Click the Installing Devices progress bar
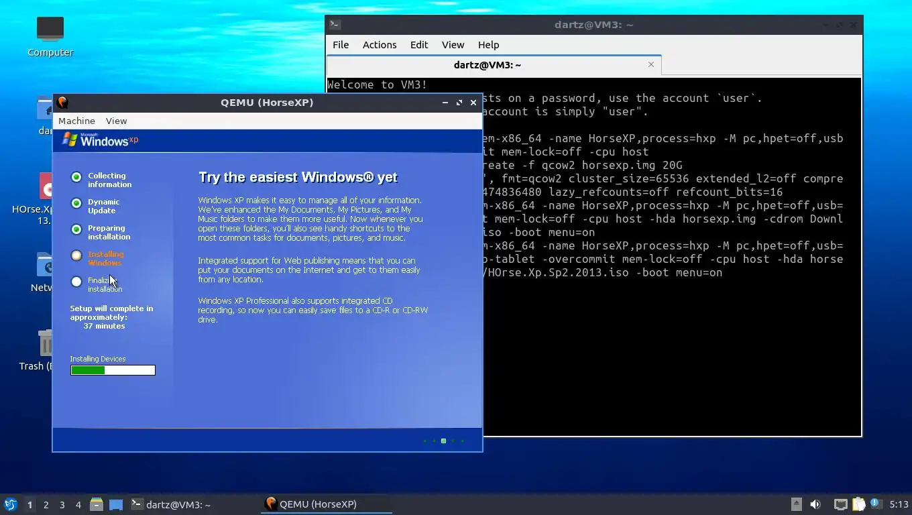 (113, 370)
